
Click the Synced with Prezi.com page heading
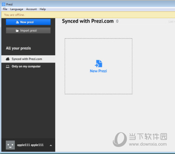pos(88,21)
